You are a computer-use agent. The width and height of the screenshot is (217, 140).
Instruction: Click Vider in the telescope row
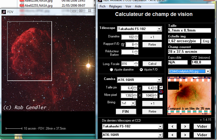click(202, 126)
